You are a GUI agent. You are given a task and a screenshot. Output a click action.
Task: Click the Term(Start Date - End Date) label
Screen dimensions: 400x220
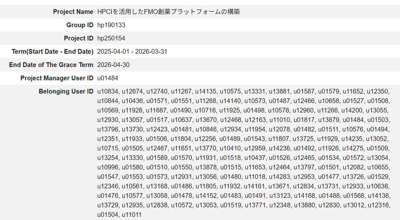[52, 52]
